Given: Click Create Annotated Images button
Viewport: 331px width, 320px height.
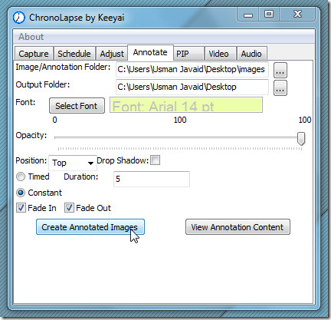Looking at the screenshot, I should [x=90, y=227].
